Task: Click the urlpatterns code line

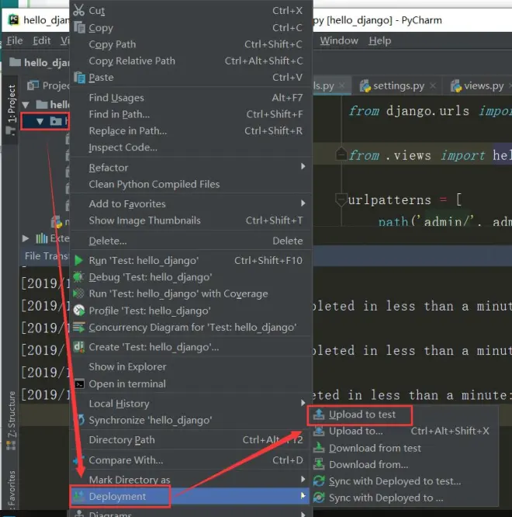Action: pyautogui.click(x=405, y=200)
